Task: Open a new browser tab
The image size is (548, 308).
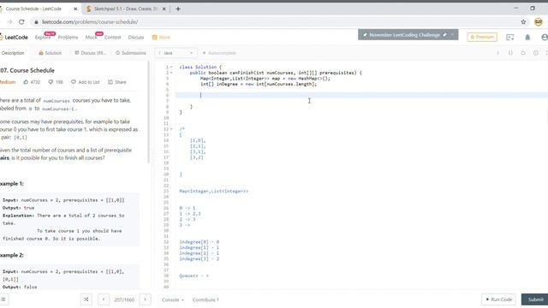Action: pyautogui.click(x=178, y=9)
